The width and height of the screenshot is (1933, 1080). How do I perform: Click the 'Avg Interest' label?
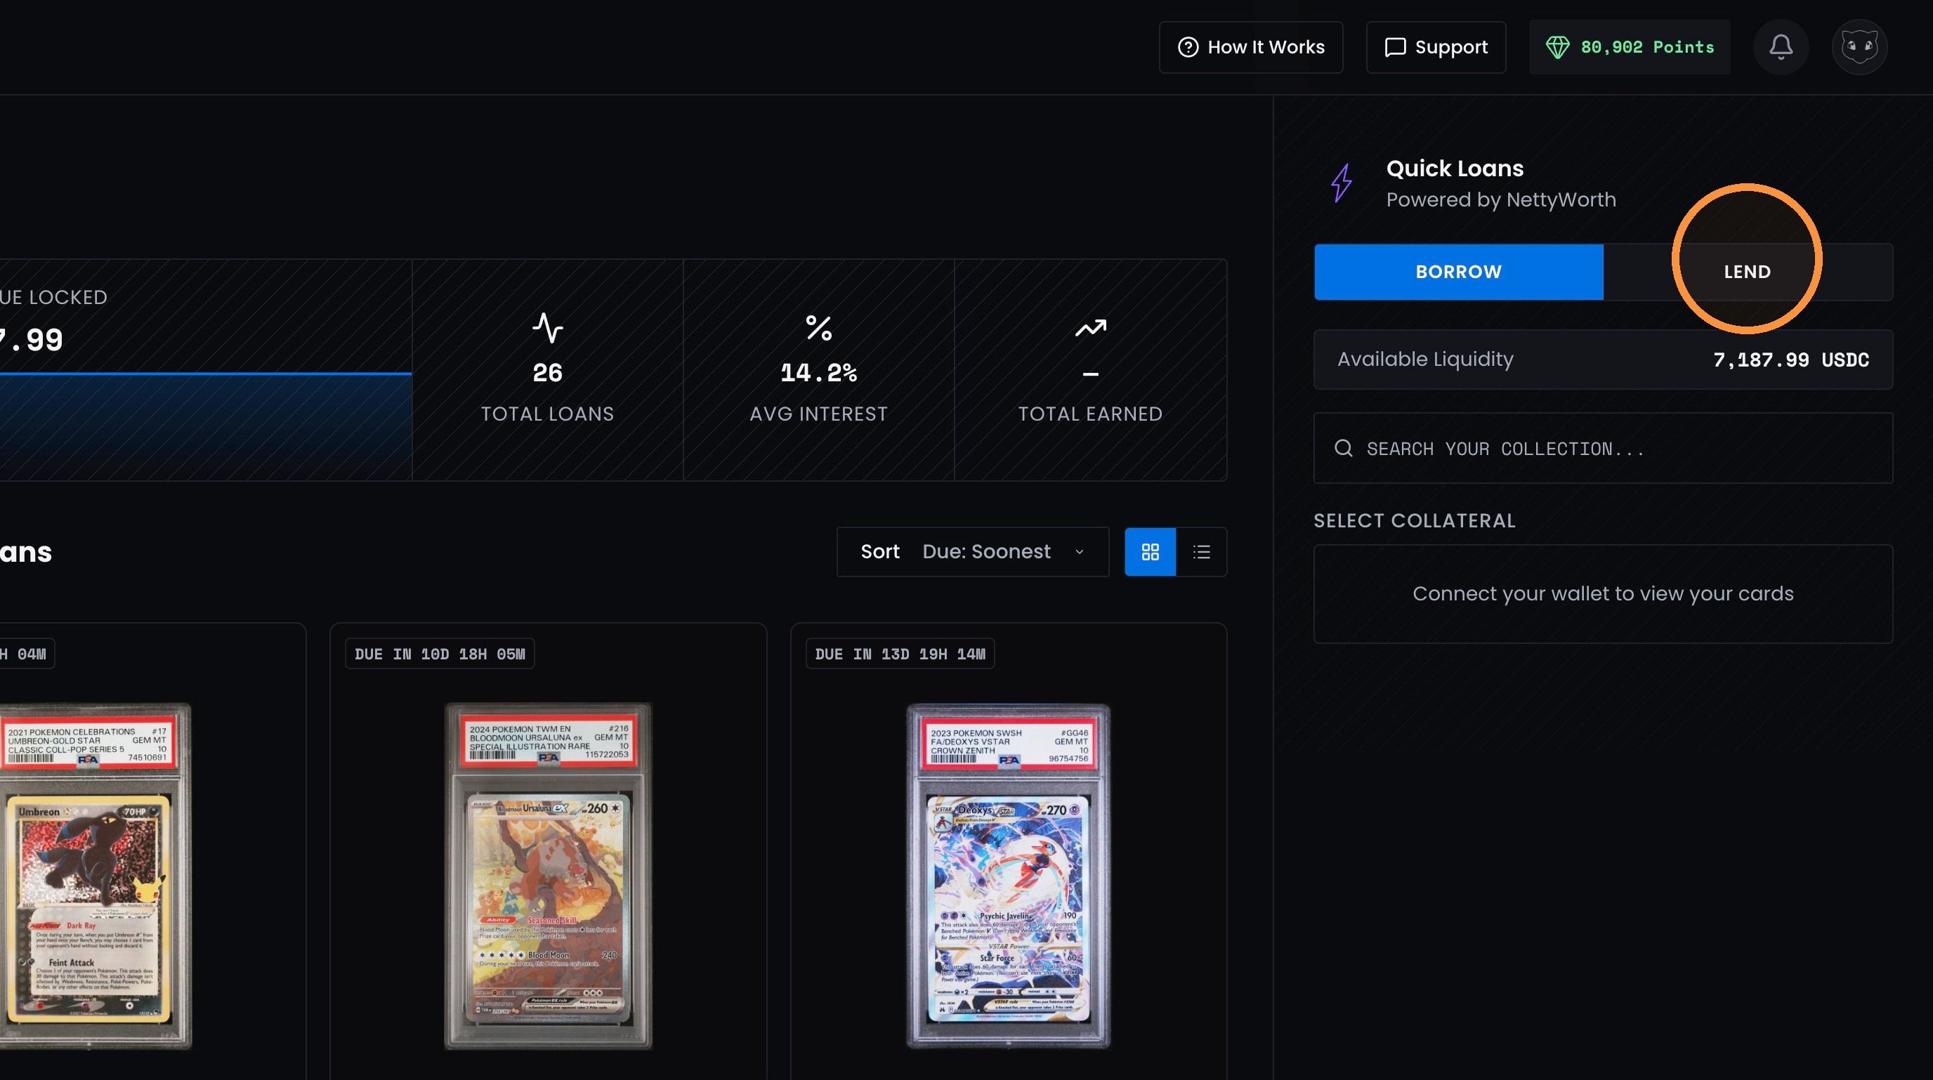pyautogui.click(x=819, y=414)
